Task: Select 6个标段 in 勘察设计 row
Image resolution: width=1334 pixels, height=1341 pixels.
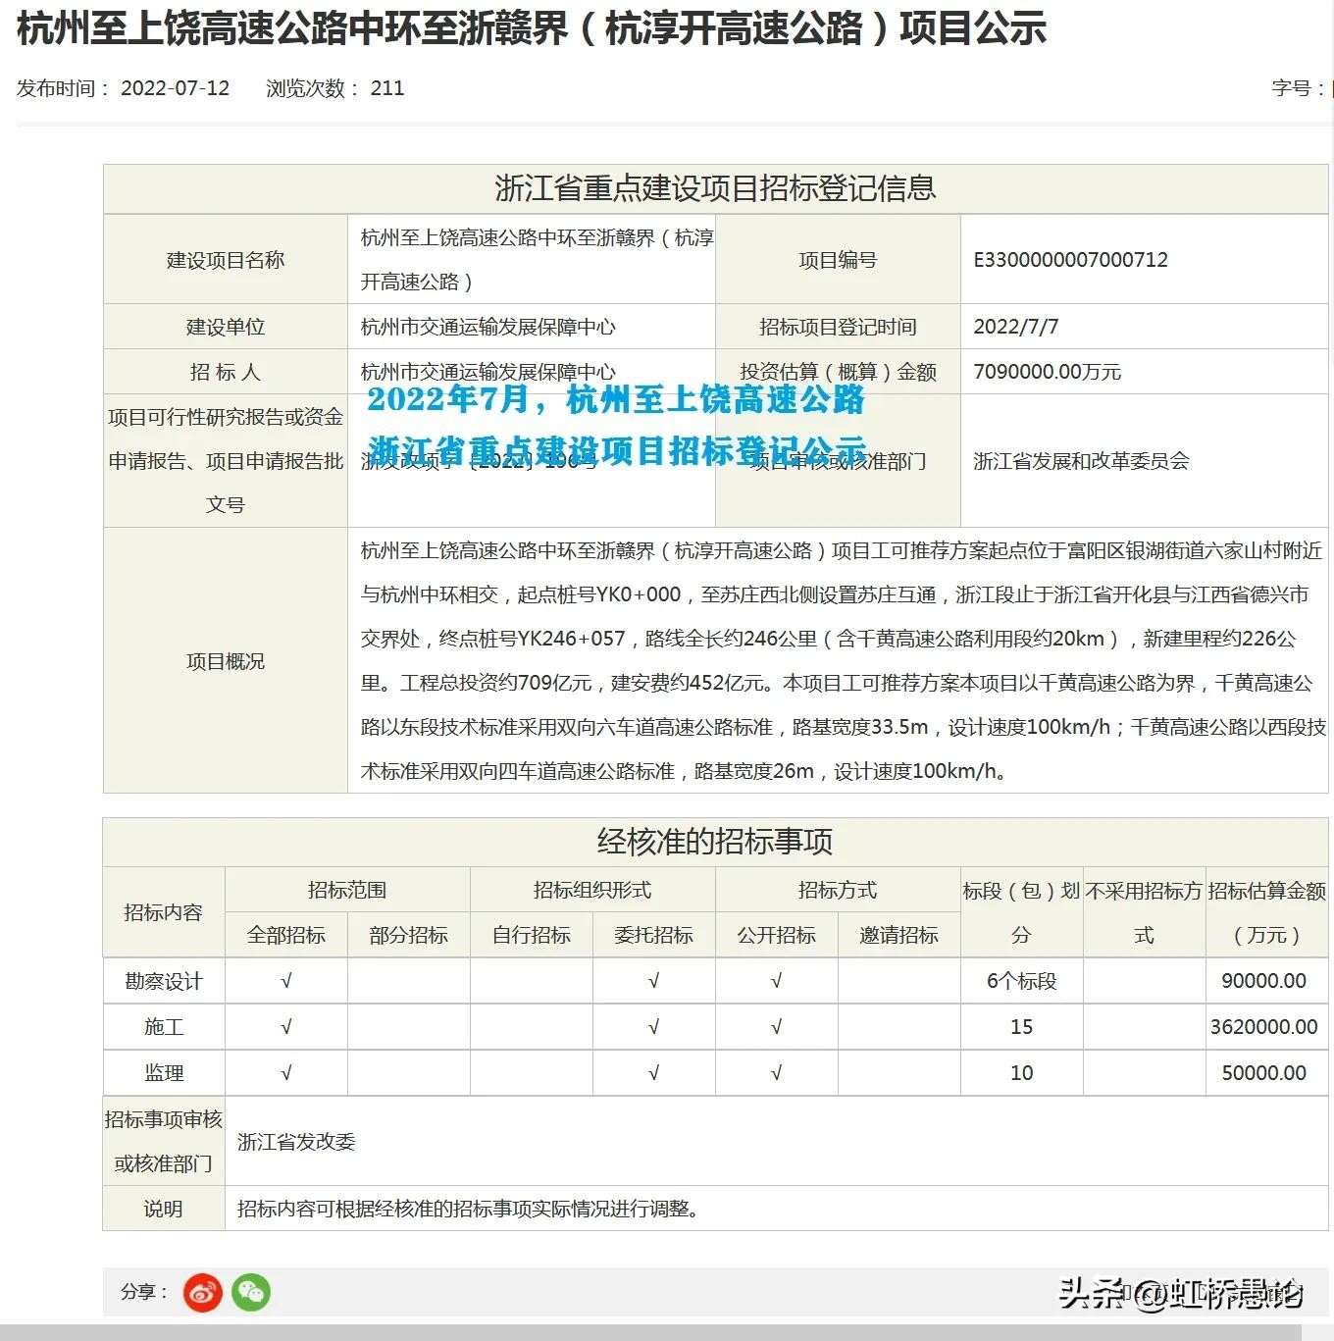Action: coord(1021,981)
